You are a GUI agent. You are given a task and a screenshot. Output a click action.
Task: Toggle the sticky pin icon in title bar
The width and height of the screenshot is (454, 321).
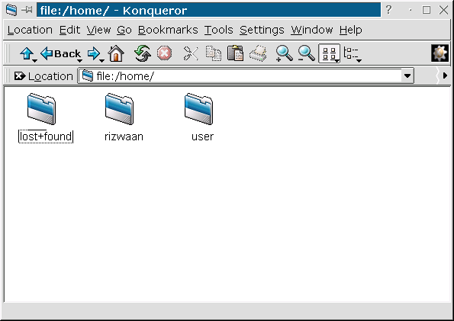[27, 10]
